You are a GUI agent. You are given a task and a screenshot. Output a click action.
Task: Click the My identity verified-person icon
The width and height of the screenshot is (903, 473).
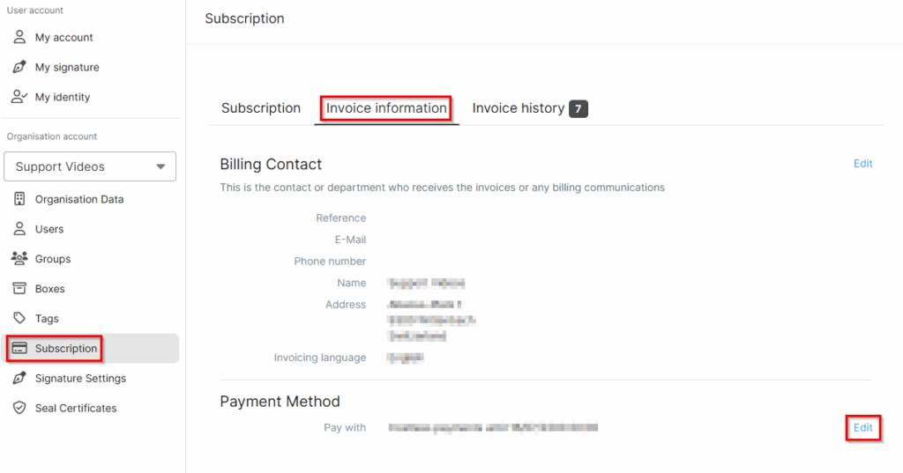pyautogui.click(x=19, y=97)
